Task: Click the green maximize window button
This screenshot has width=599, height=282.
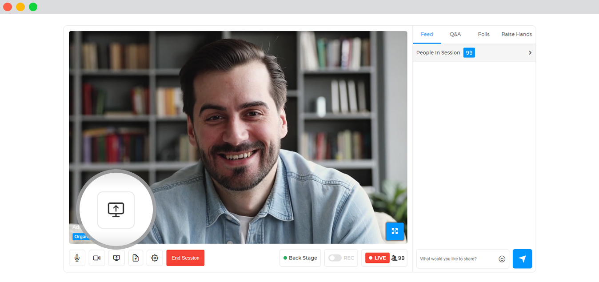Action: [33, 7]
